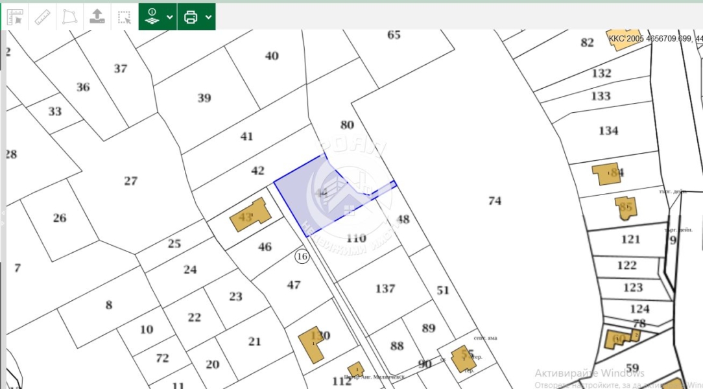
Task: Enable the rectangle selection tool
Action: (124, 17)
